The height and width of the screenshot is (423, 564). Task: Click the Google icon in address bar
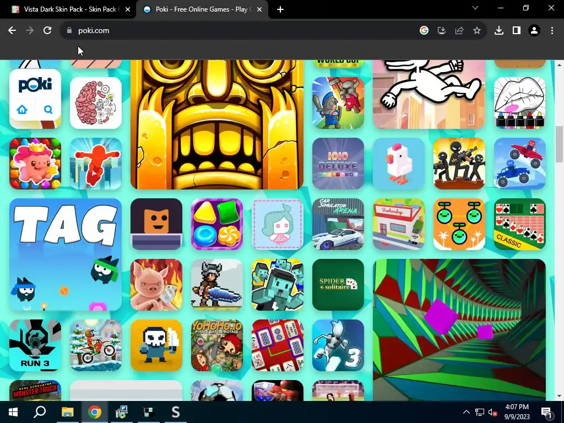click(424, 31)
